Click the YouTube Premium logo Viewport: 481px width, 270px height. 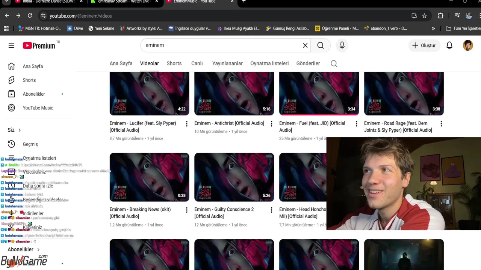coord(39,45)
